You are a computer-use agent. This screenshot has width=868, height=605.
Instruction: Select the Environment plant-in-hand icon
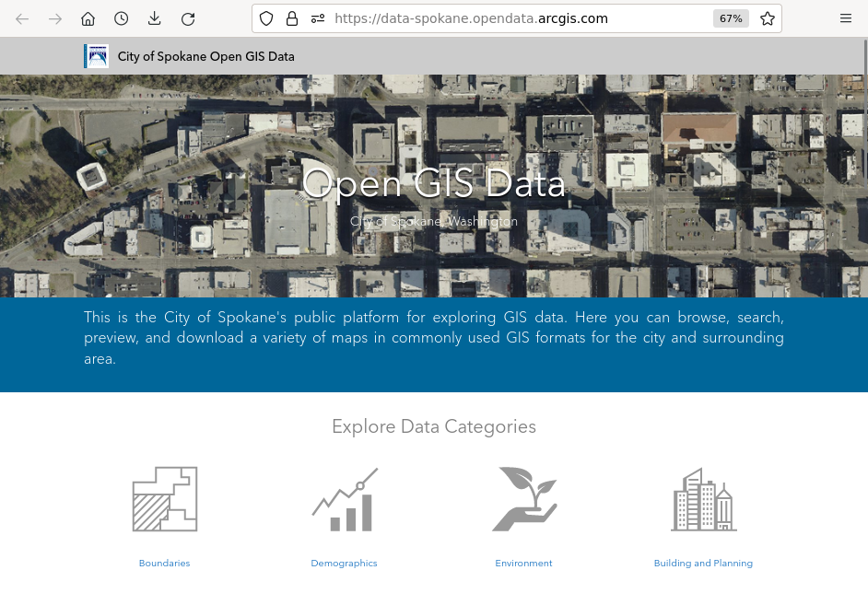[x=523, y=499]
